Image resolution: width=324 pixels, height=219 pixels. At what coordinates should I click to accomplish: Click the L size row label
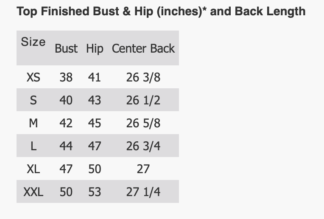pyautogui.click(x=33, y=146)
